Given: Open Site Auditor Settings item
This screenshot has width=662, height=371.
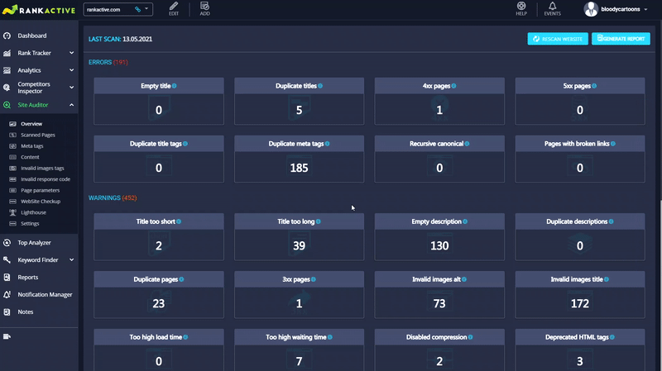Looking at the screenshot, I should 30,223.
